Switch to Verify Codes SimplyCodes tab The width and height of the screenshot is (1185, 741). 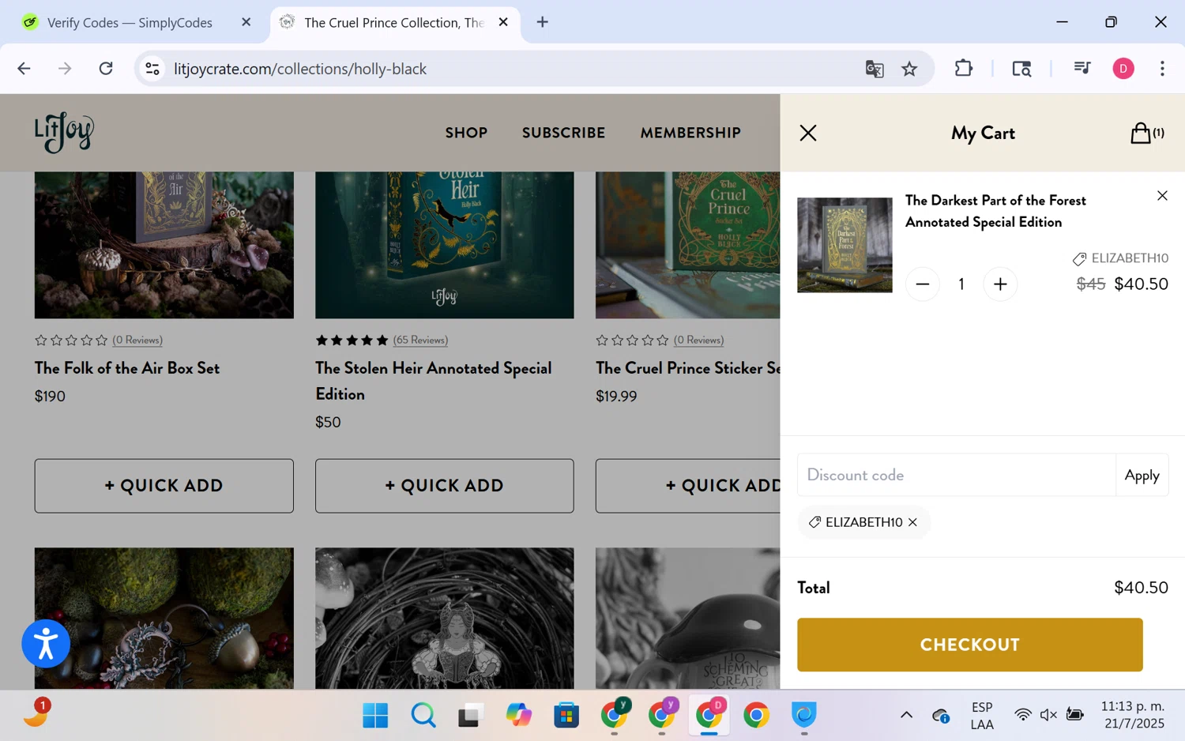pos(130,22)
